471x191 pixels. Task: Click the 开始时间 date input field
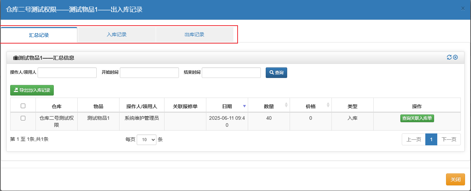(149, 73)
